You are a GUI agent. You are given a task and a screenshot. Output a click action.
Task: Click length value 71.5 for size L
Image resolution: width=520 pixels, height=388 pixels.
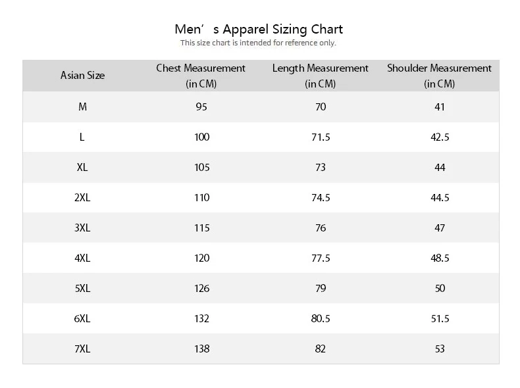pyautogui.click(x=320, y=137)
